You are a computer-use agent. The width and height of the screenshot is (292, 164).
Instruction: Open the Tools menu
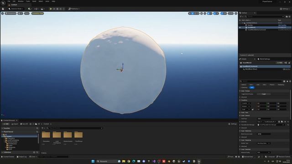tap(28, 1)
